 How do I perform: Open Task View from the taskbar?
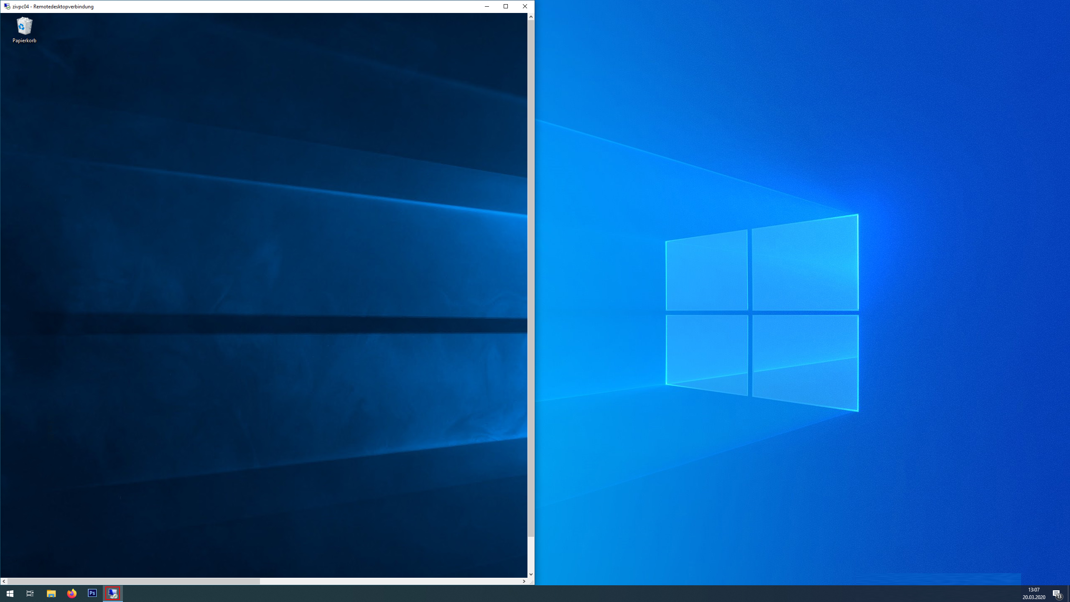30,593
